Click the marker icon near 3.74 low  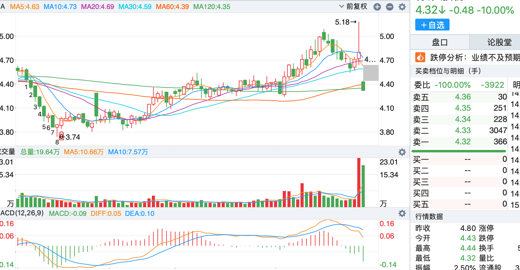tap(61, 136)
